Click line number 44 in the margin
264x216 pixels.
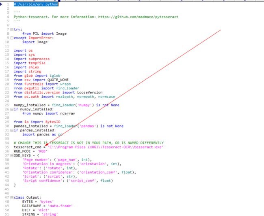coord(7,185)
